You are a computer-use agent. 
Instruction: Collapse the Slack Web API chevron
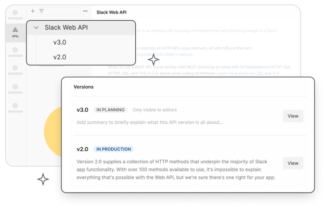pyautogui.click(x=36, y=28)
